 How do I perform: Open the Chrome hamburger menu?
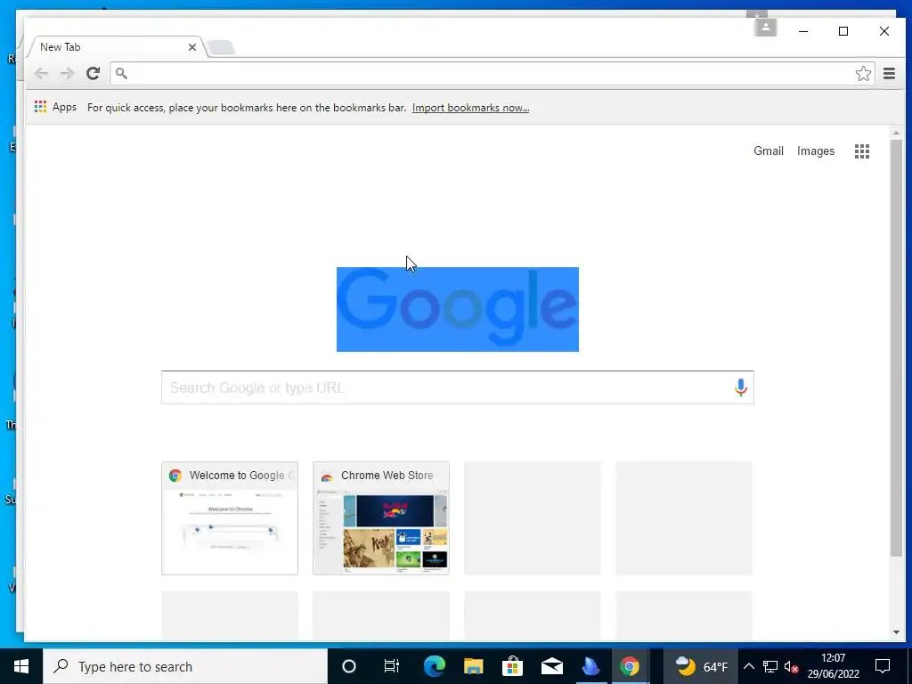pyautogui.click(x=890, y=73)
